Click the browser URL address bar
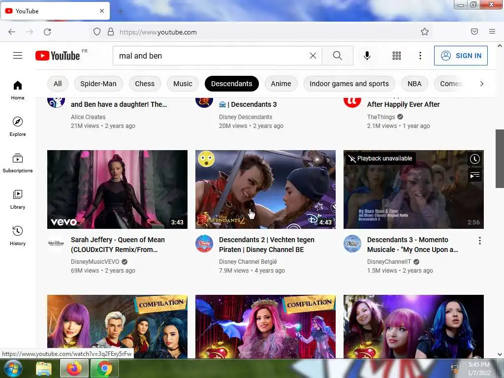The image size is (504, 378). click(262, 32)
